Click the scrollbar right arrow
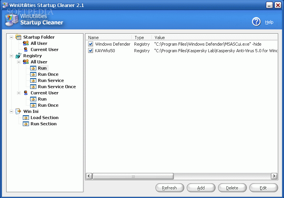The height and width of the screenshot is (198, 284). pyautogui.click(x=274, y=176)
